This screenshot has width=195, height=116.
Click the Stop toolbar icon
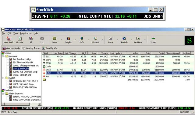click(x=42, y=39)
